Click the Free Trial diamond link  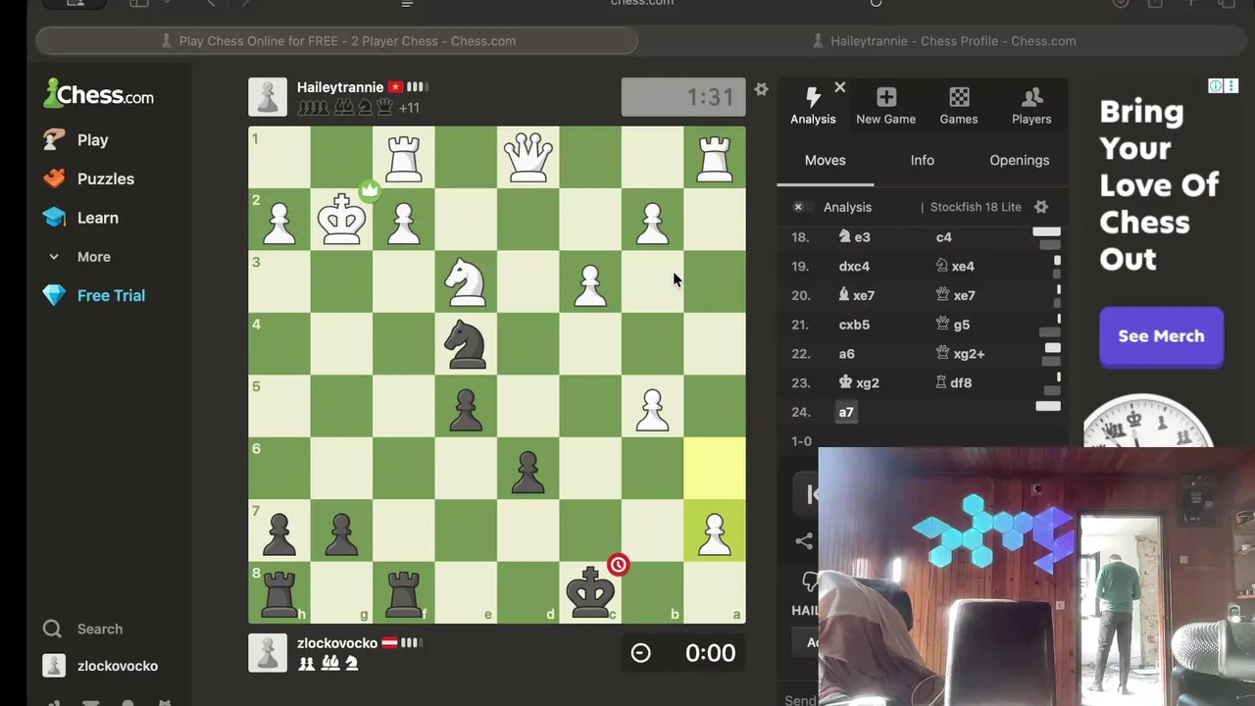[x=94, y=295]
